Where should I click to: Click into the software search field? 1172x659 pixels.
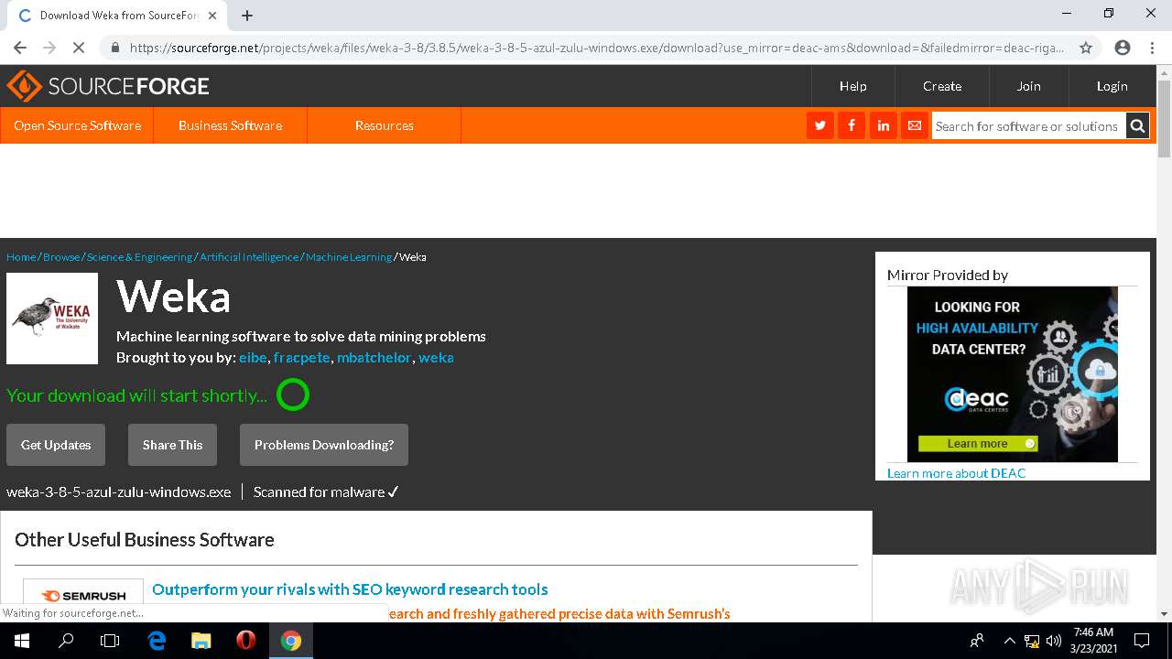[1028, 126]
